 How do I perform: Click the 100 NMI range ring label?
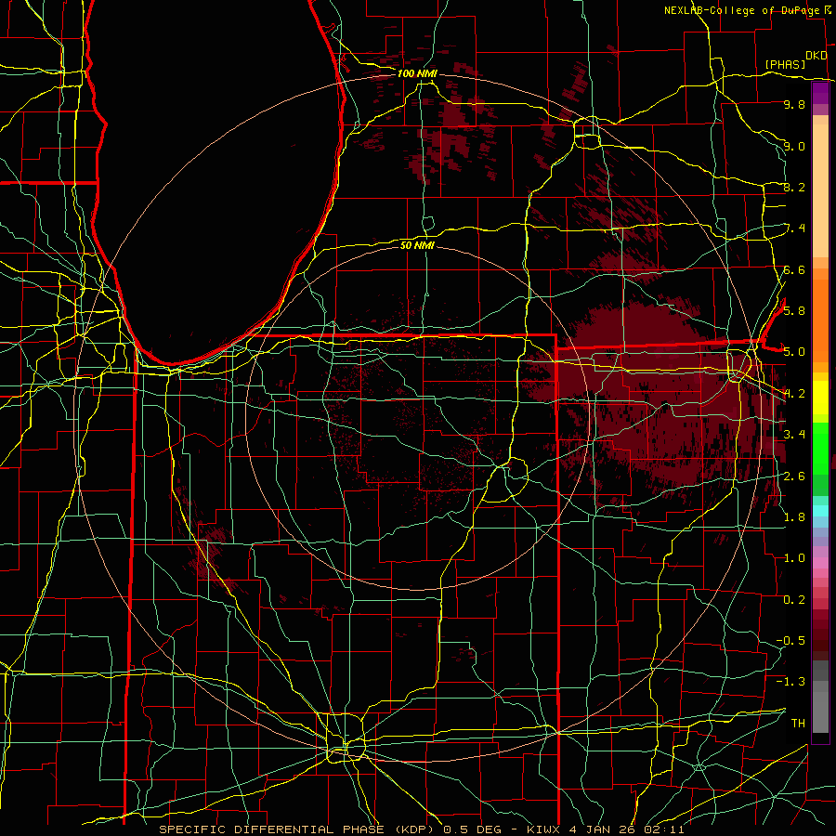tap(416, 73)
